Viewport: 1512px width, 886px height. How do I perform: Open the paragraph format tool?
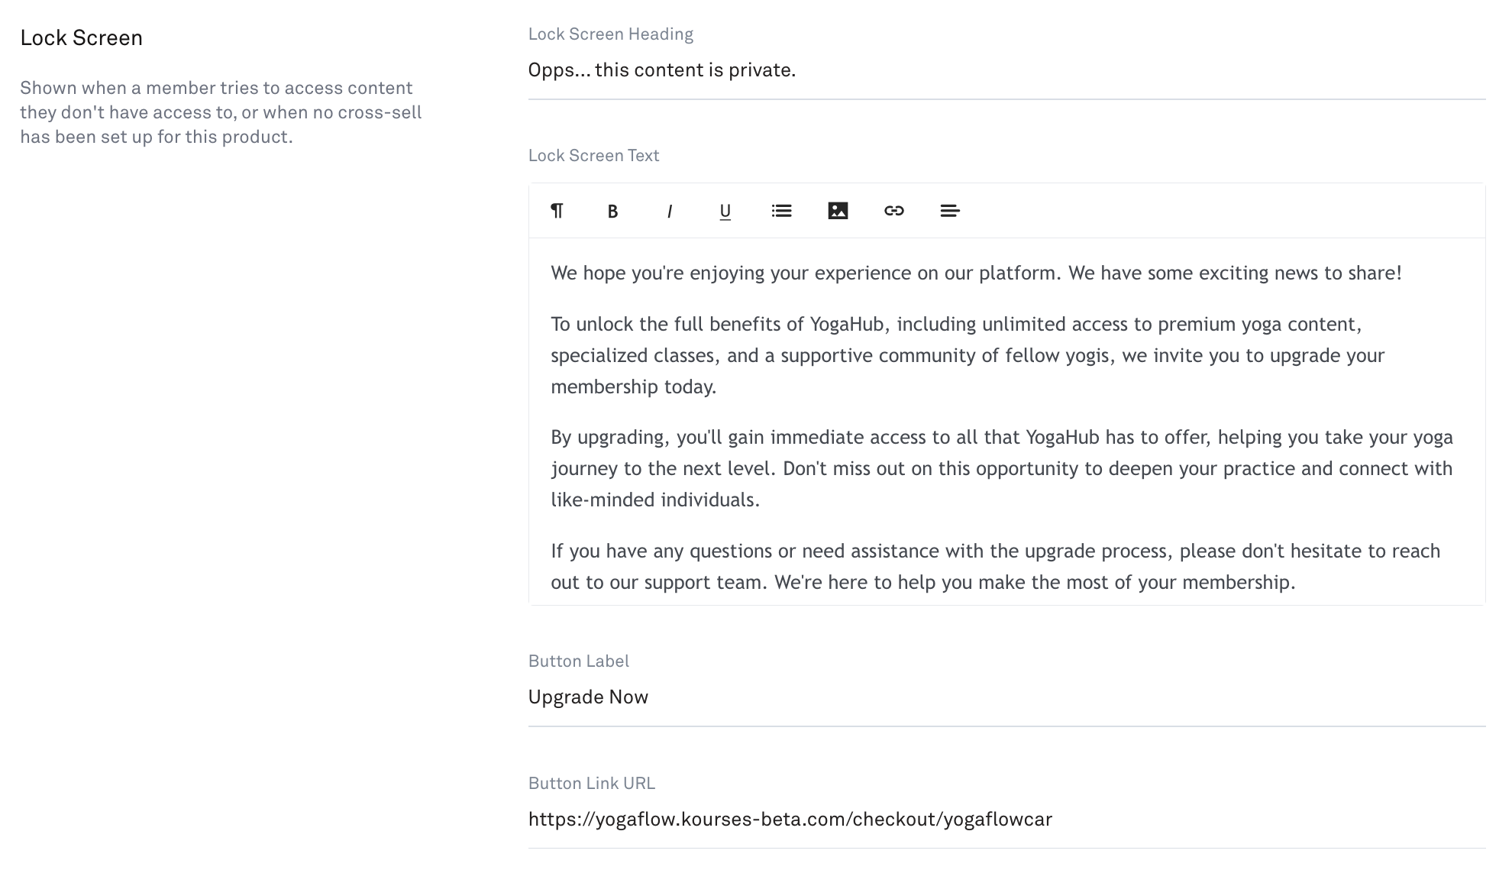tap(557, 211)
